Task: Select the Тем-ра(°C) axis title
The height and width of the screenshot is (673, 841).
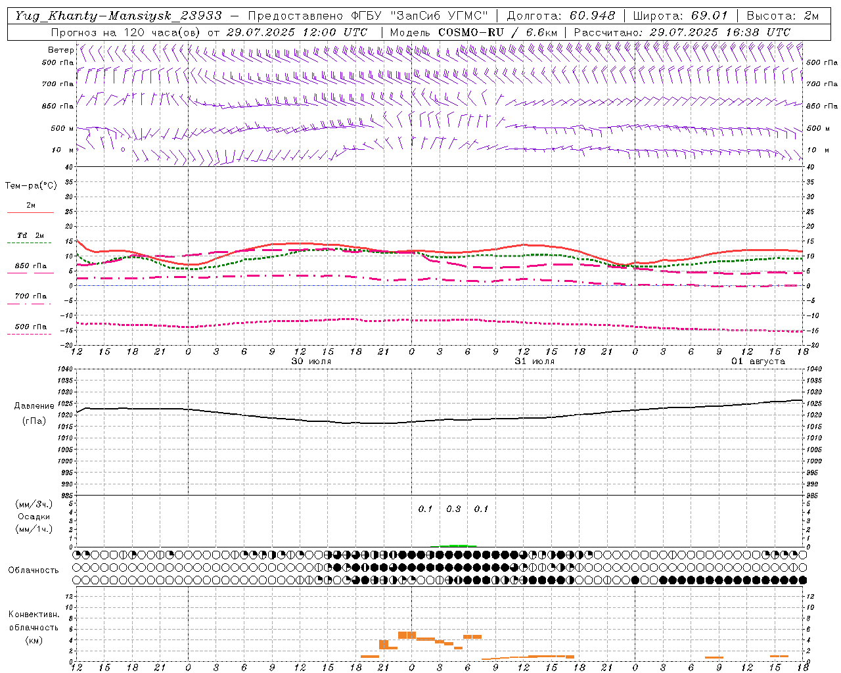Action: click(31, 186)
